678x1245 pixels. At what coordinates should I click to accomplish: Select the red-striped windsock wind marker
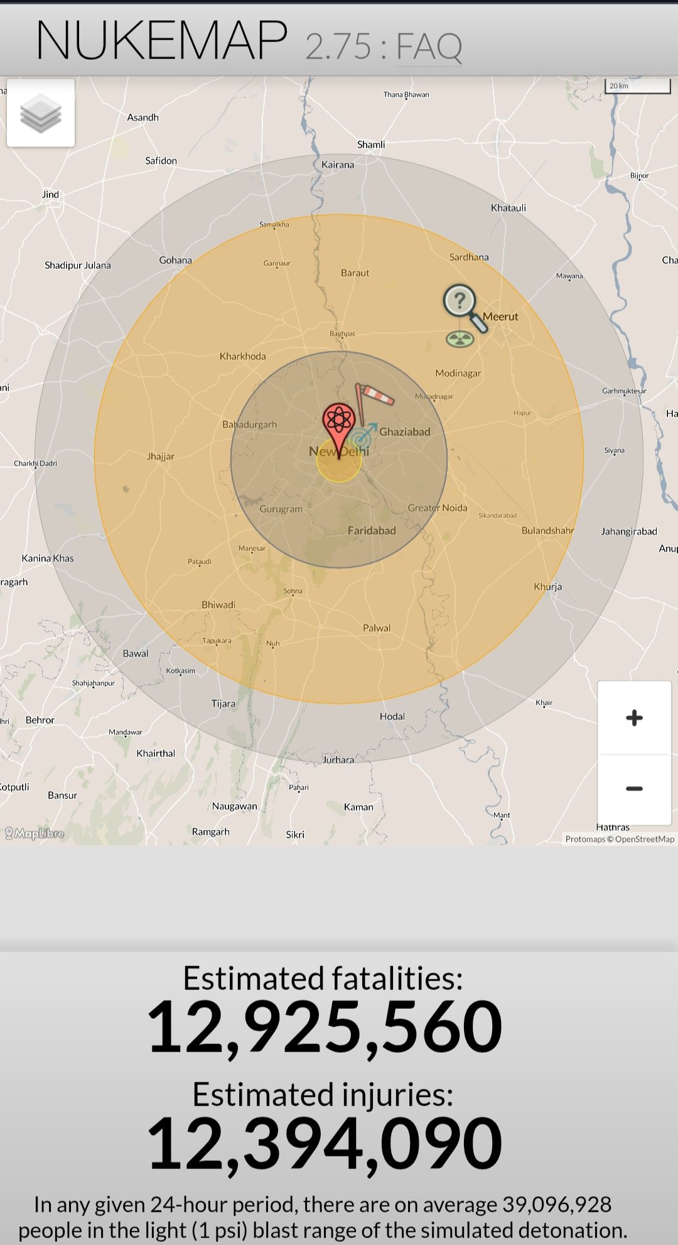click(374, 396)
